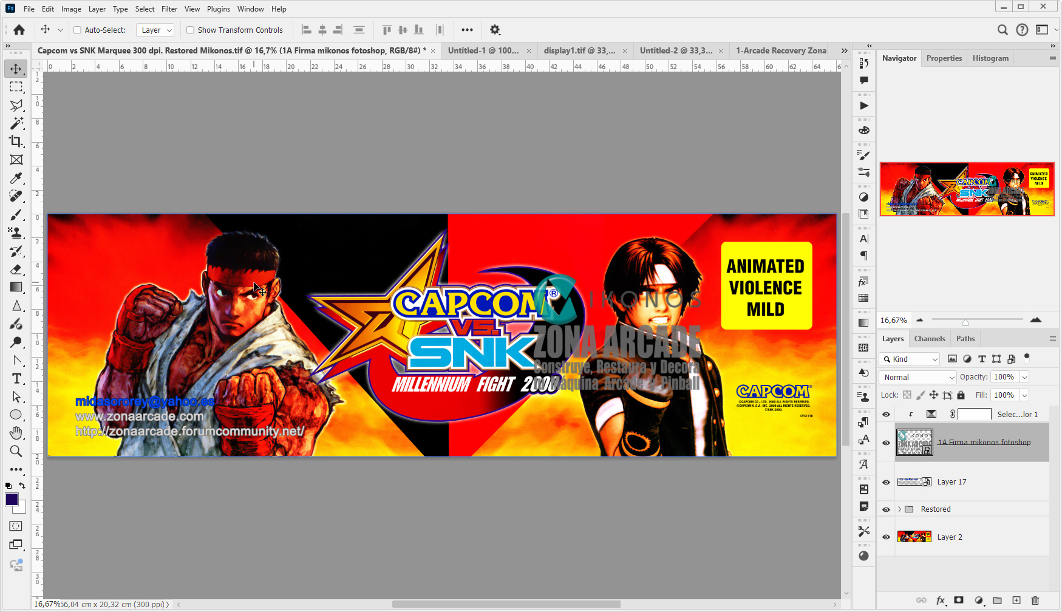
Task: Open the Plugins menu
Action: tap(219, 9)
